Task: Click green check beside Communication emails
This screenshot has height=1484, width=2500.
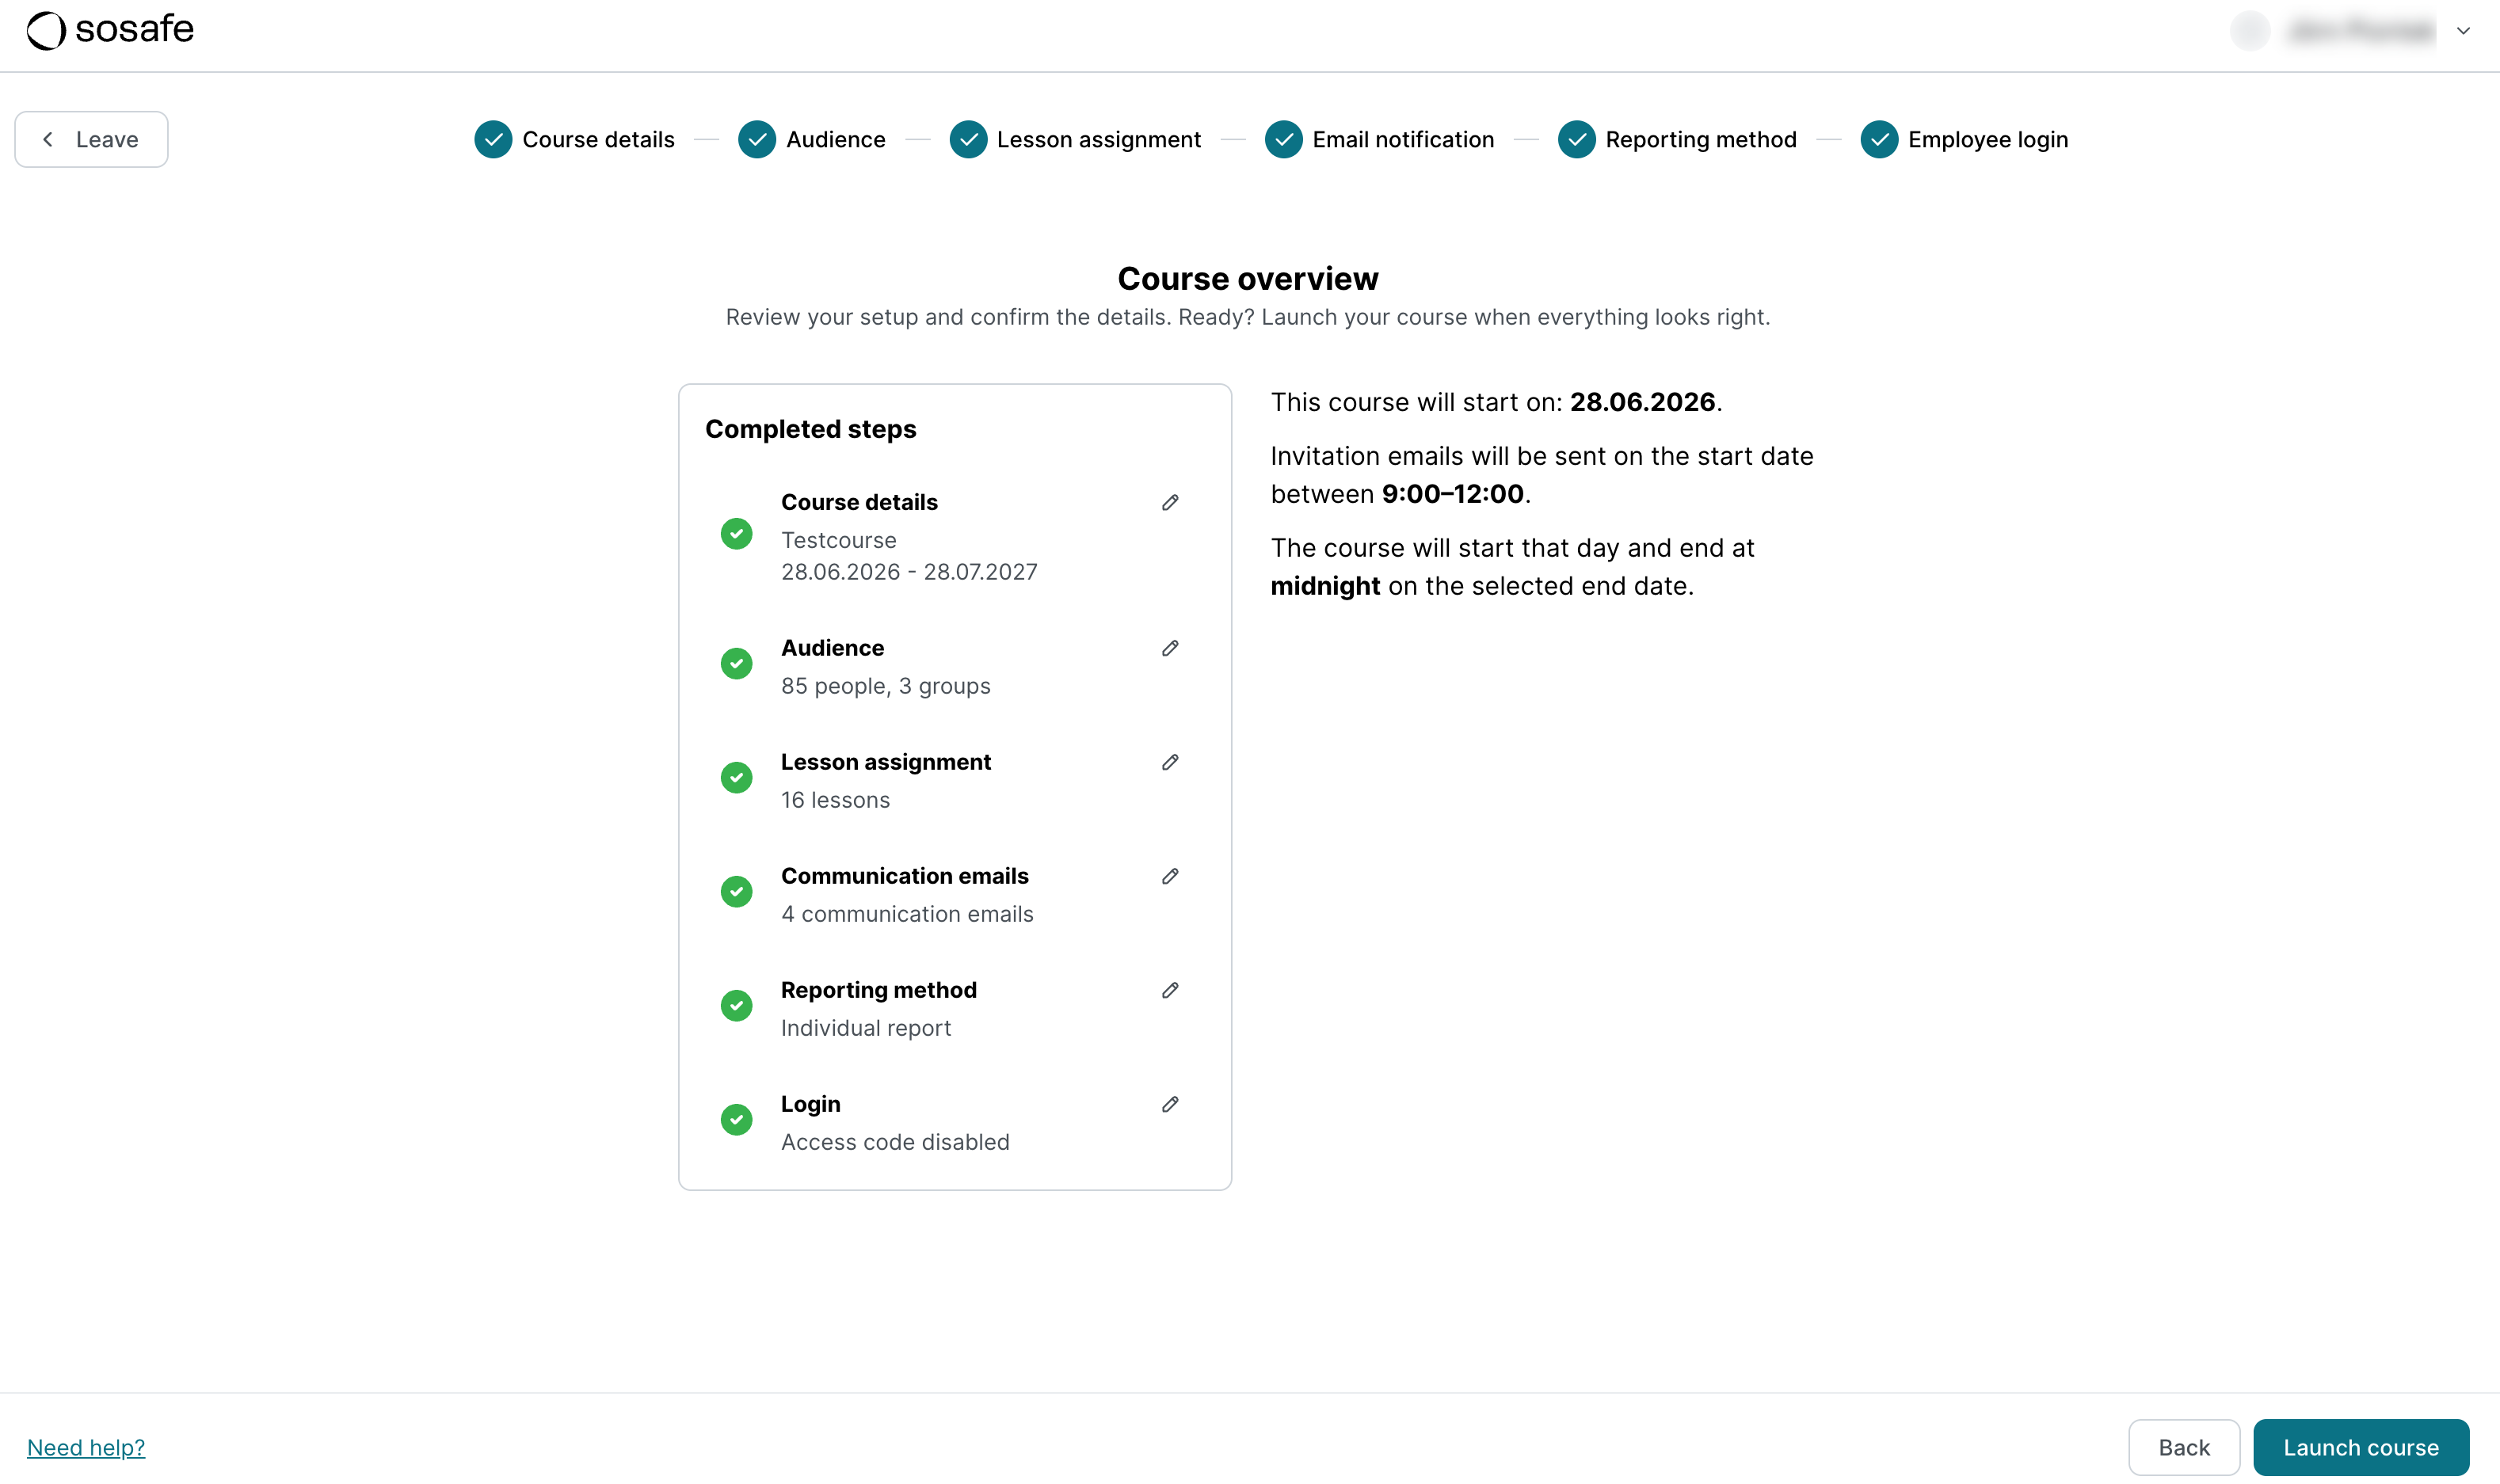Action: 737,892
